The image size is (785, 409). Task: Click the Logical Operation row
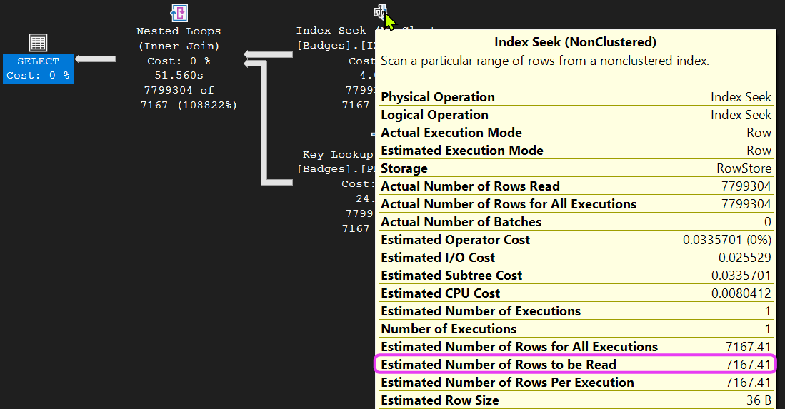pyautogui.click(x=576, y=115)
